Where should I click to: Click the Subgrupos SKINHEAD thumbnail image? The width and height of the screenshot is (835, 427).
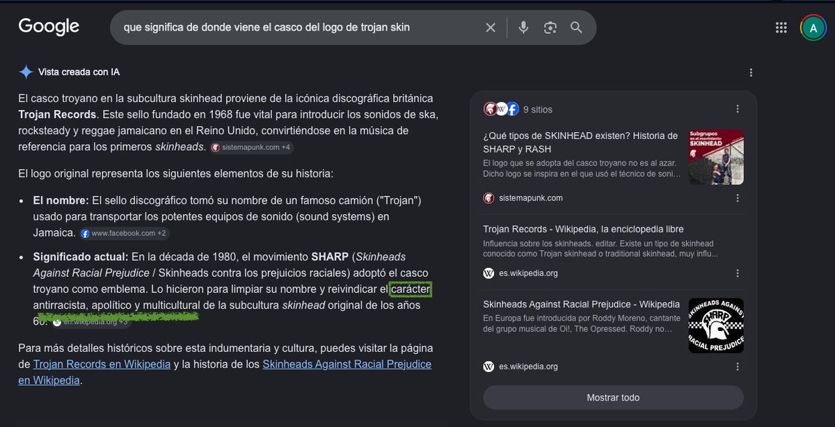(716, 157)
